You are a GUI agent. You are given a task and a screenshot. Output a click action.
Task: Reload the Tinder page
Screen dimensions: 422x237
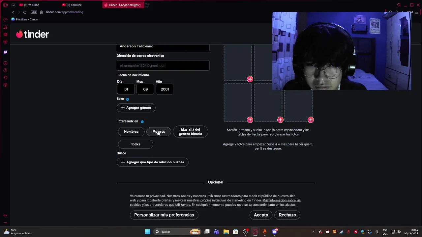click(25, 12)
